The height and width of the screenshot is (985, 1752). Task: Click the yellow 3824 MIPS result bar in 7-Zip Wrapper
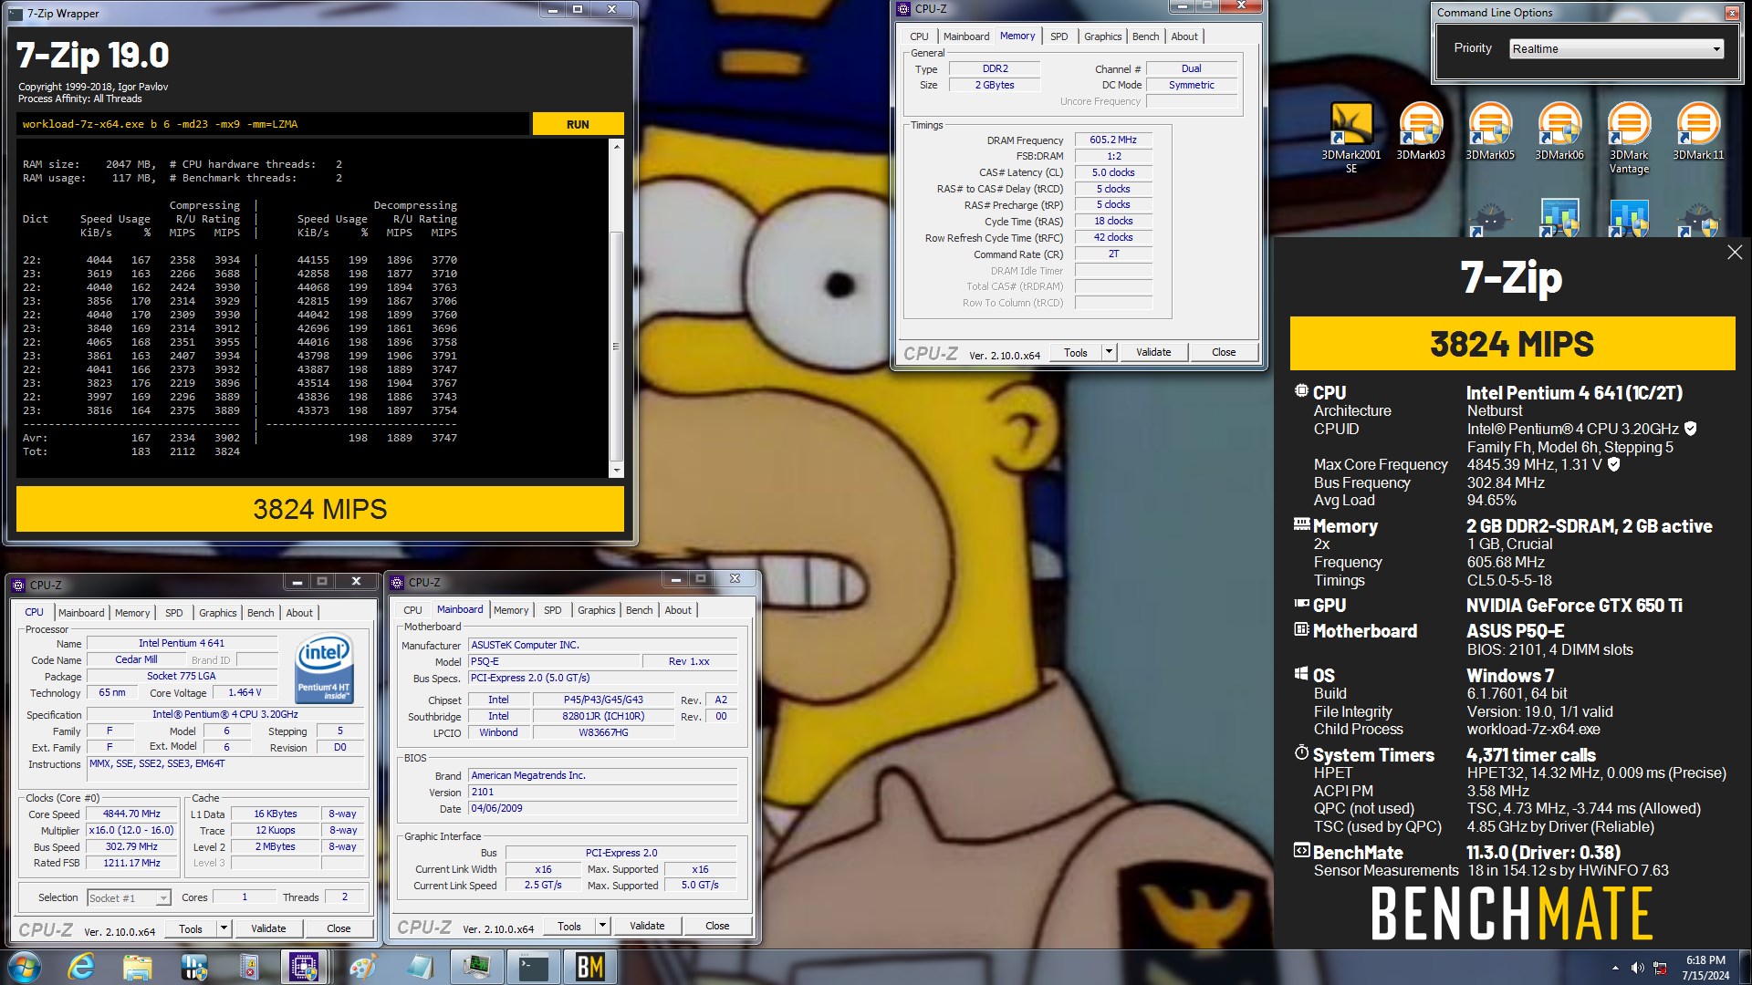pyautogui.click(x=320, y=509)
